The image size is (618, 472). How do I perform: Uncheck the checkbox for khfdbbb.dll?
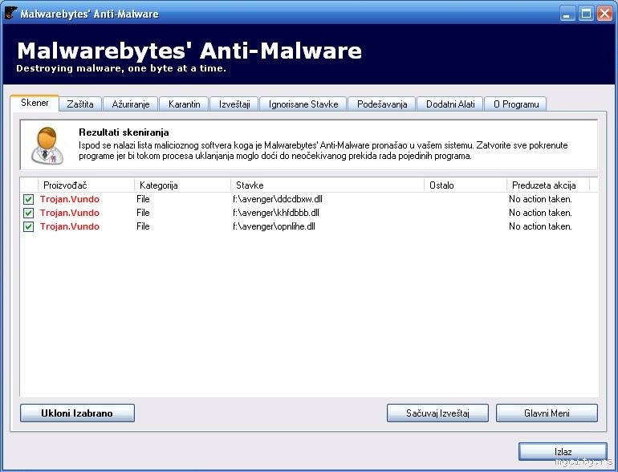pyautogui.click(x=28, y=213)
